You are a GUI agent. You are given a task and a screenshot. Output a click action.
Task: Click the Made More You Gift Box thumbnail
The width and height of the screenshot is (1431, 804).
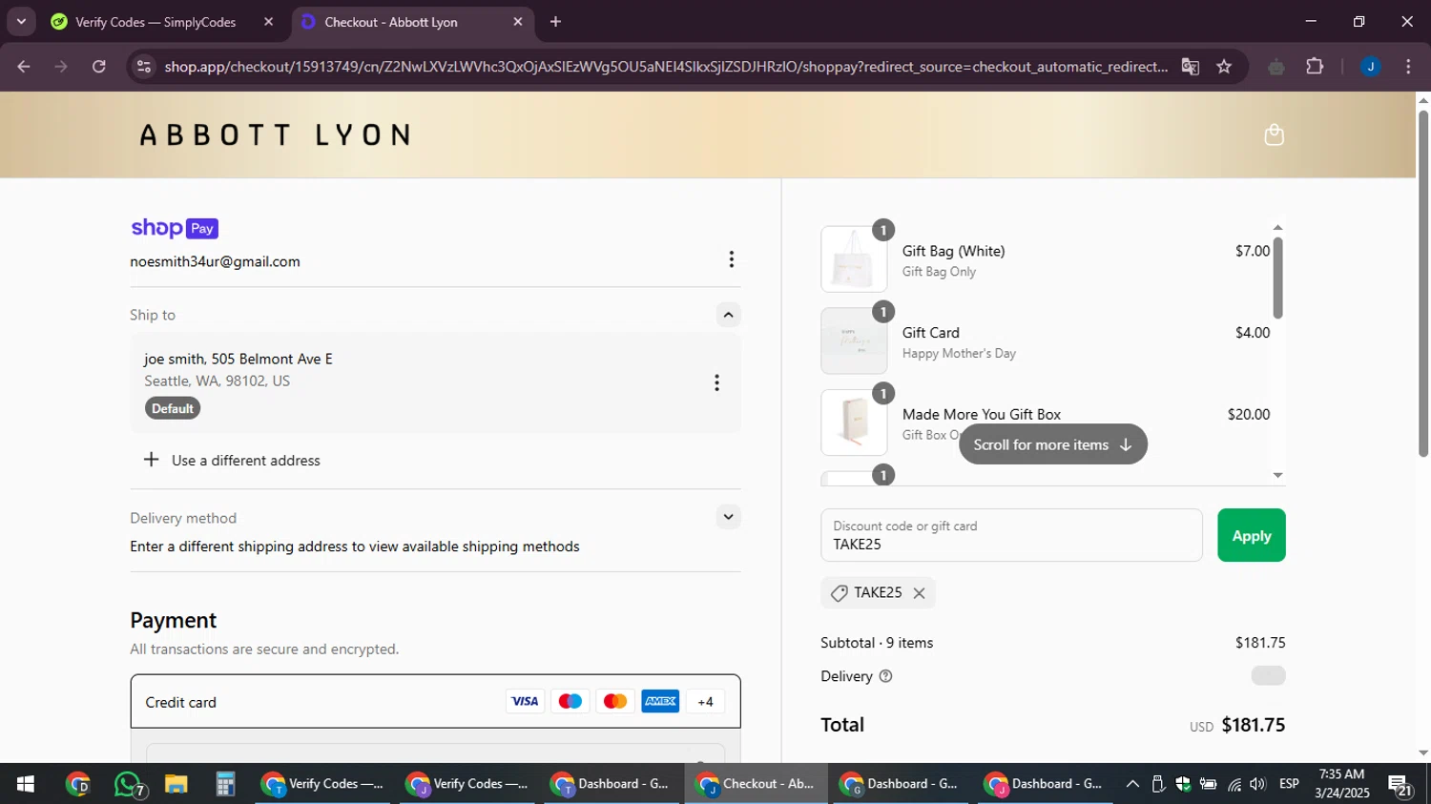(x=854, y=423)
